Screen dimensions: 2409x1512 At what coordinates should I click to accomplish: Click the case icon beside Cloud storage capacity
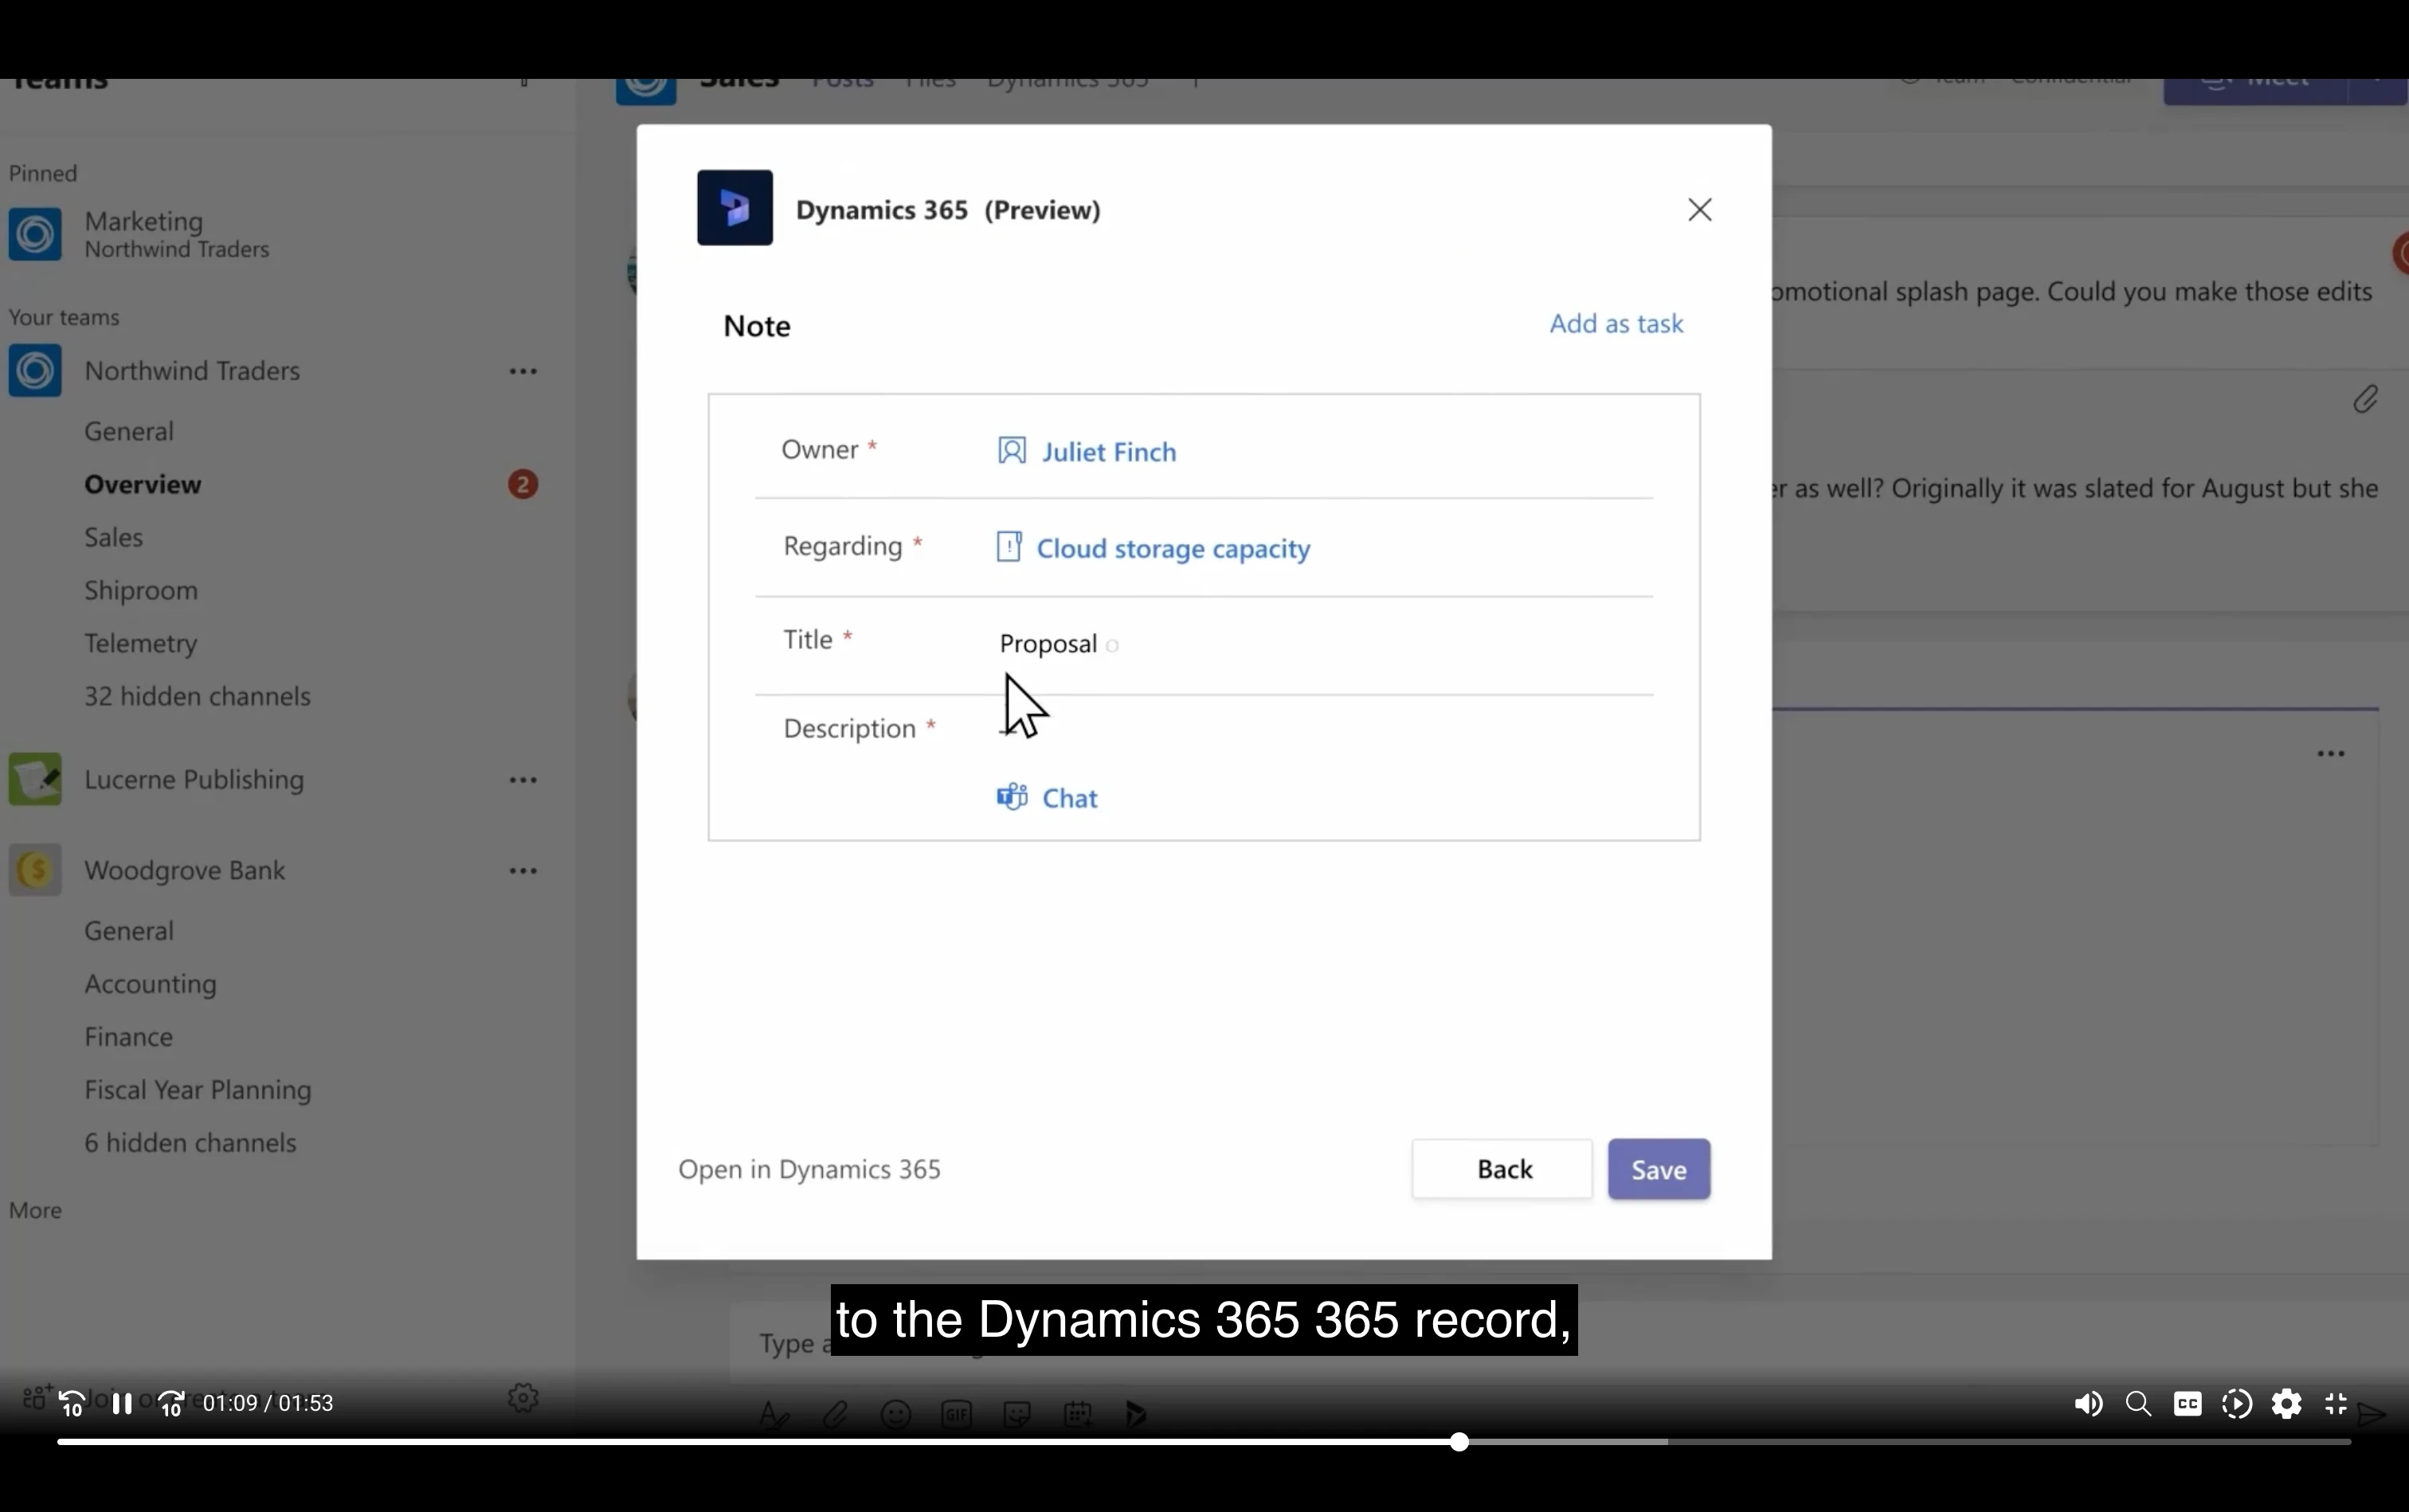(1009, 547)
